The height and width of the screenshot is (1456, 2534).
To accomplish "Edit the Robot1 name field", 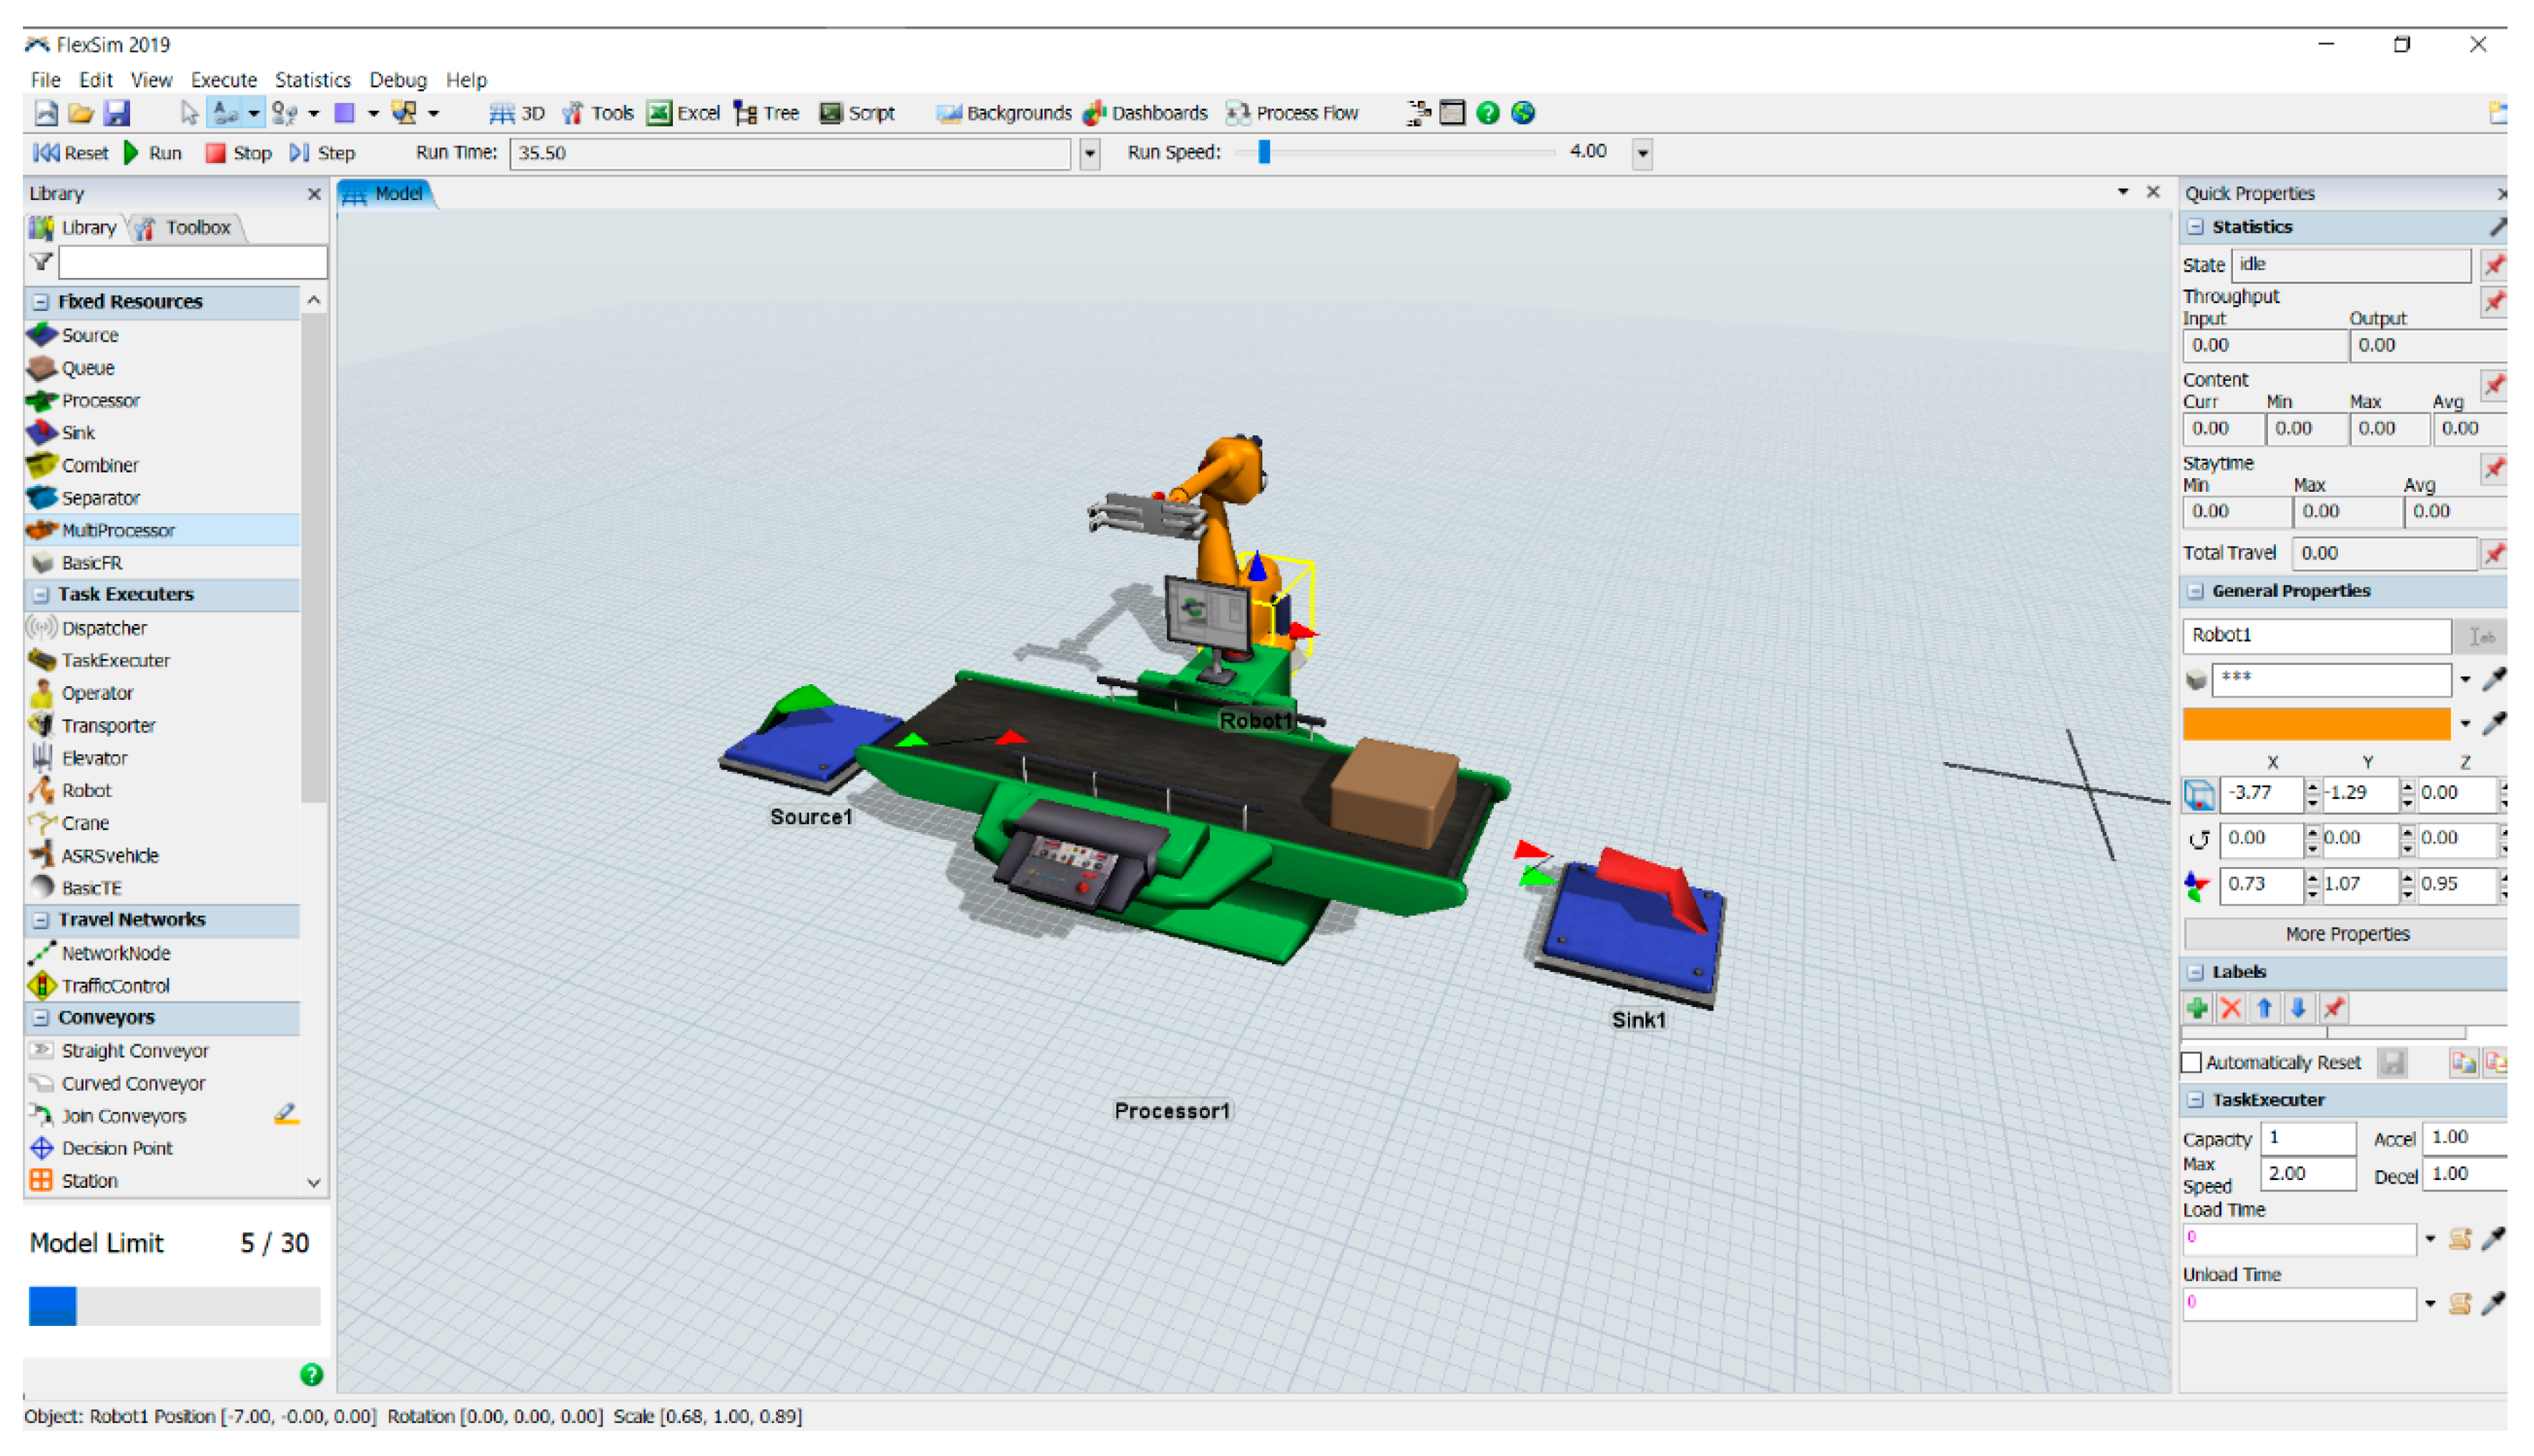I will coord(2316,635).
